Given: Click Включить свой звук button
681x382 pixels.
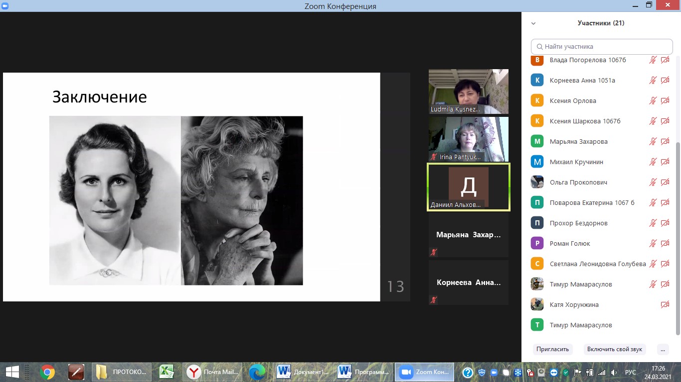Looking at the screenshot, I should pos(615,349).
